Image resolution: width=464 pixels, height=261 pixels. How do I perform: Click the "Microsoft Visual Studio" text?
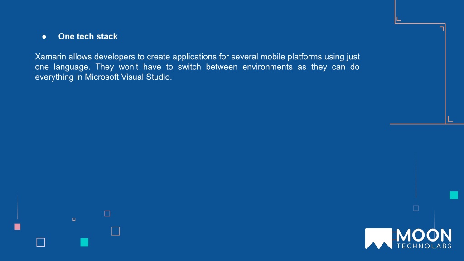tap(127, 77)
